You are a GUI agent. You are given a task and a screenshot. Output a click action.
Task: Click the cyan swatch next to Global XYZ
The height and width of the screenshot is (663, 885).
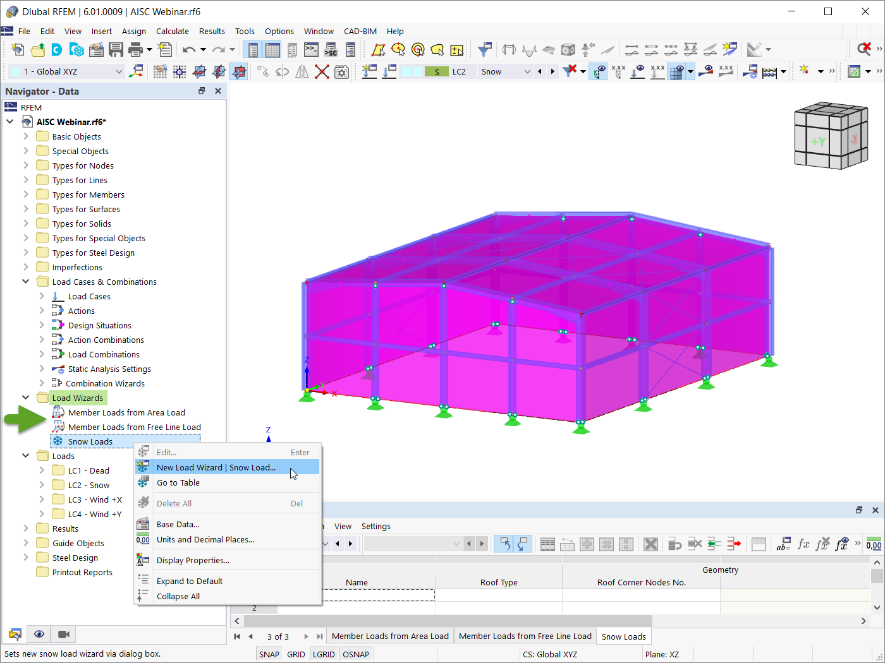click(16, 71)
